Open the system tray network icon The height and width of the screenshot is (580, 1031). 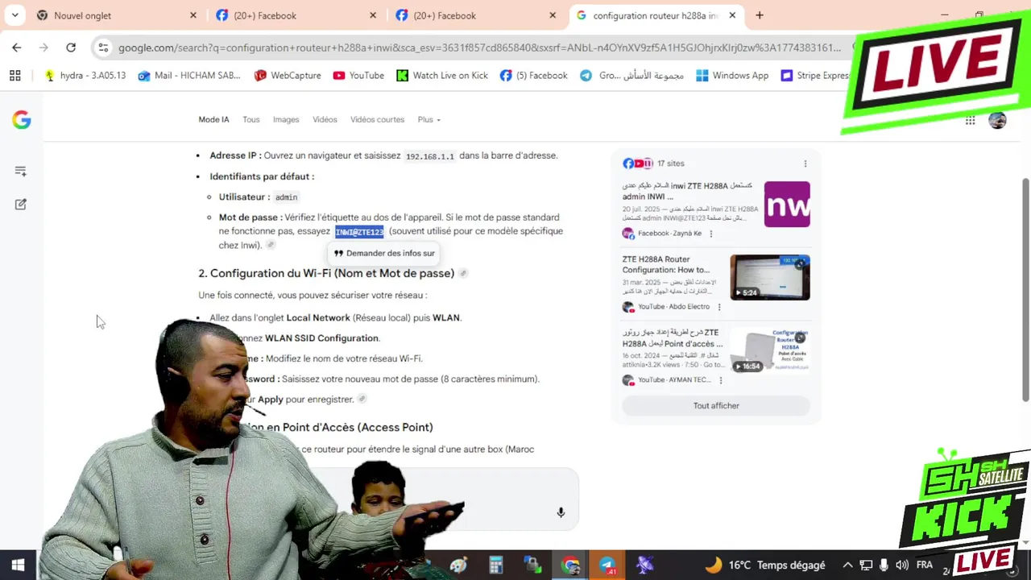(866, 565)
